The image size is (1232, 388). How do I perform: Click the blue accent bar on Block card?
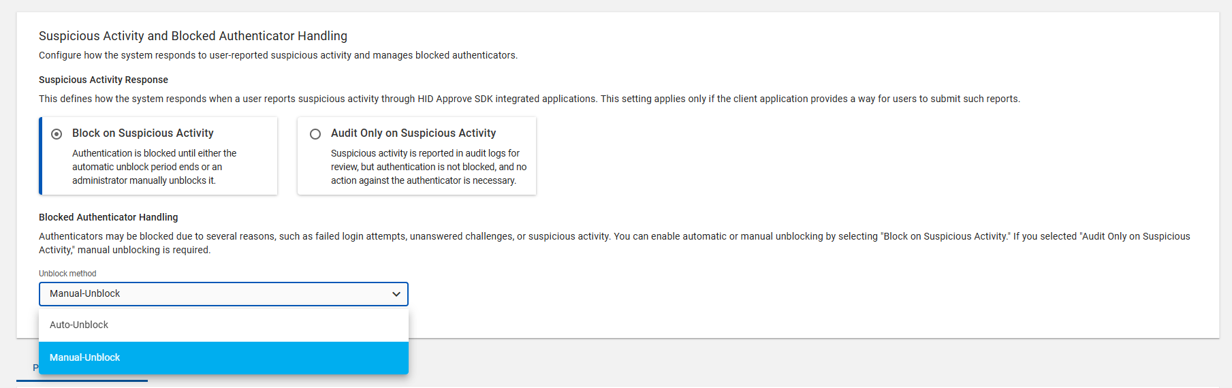click(41, 156)
